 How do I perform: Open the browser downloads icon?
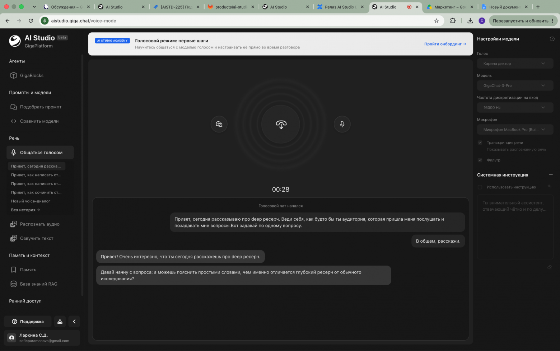(470, 21)
